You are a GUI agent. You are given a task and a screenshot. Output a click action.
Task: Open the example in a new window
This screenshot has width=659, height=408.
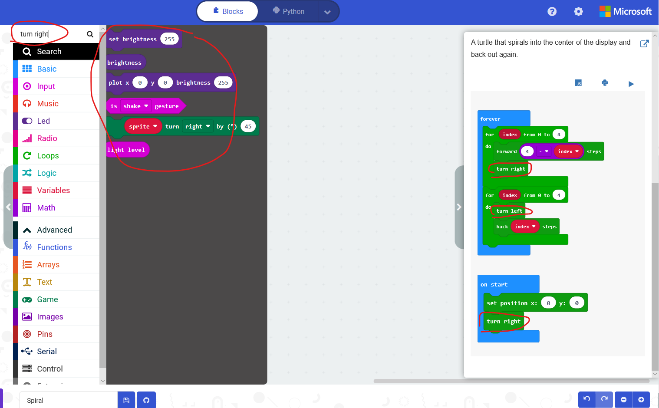(644, 43)
